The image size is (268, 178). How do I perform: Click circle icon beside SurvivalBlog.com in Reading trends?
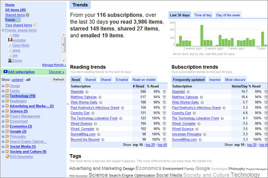coord(99,135)
